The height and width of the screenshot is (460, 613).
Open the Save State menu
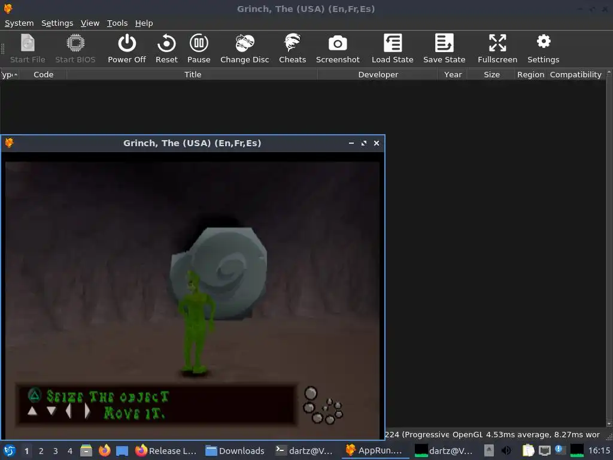click(444, 49)
